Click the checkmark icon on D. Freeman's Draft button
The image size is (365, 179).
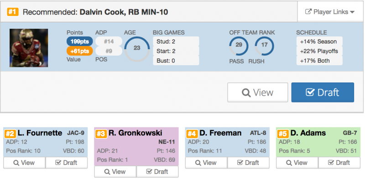240,163
